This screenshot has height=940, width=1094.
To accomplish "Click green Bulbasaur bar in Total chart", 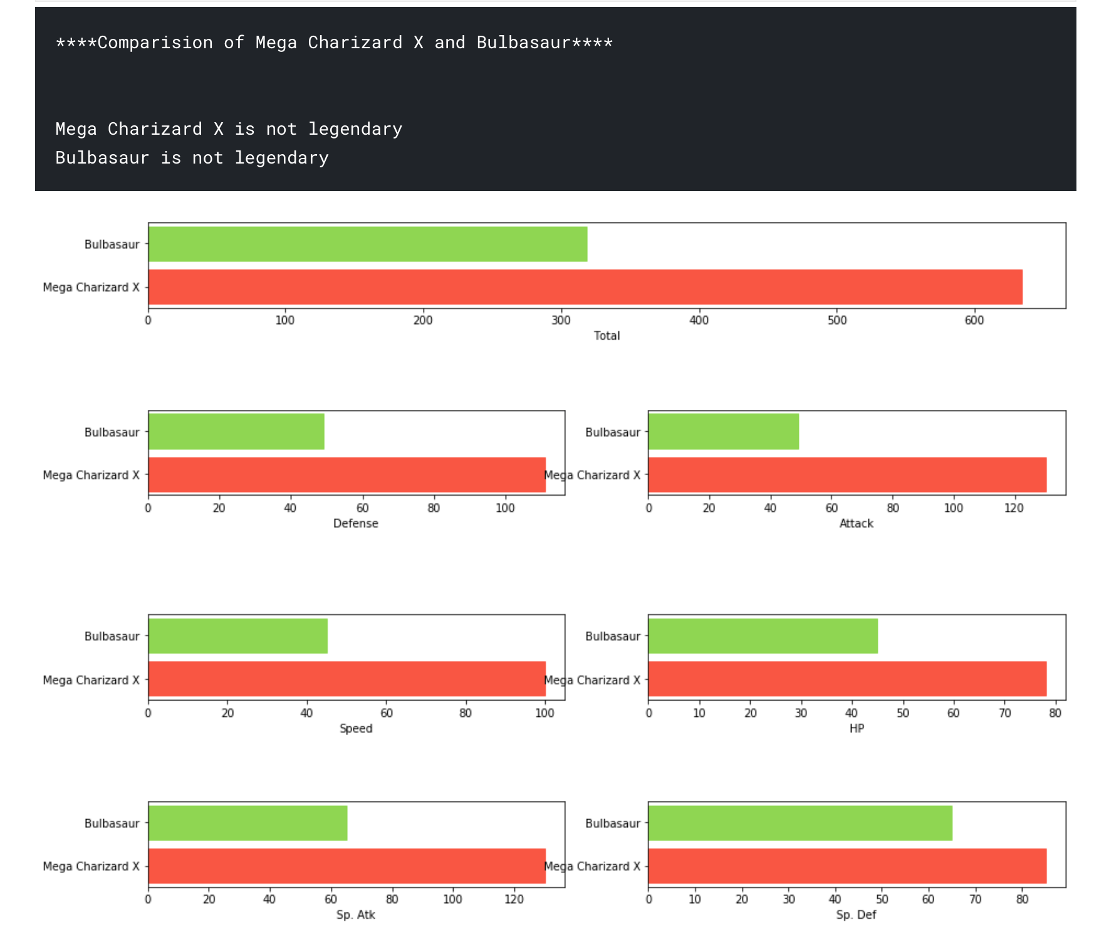I will click(368, 244).
